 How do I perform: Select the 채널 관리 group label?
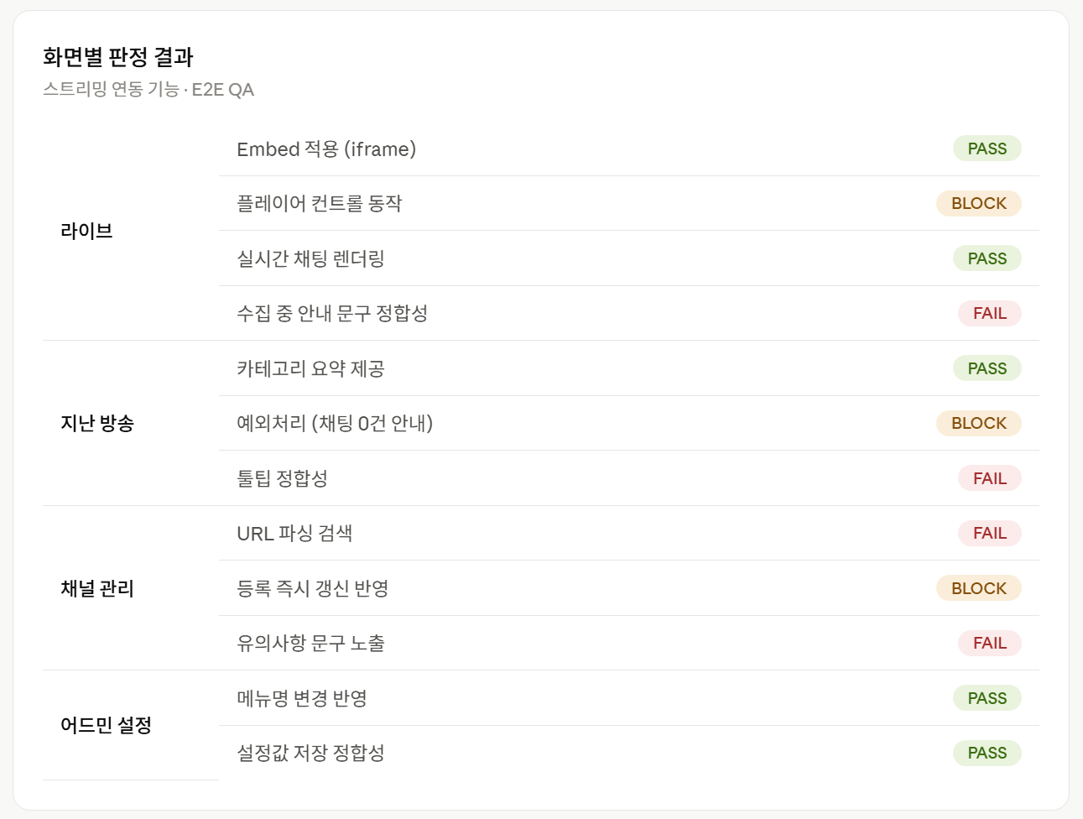[x=97, y=588]
